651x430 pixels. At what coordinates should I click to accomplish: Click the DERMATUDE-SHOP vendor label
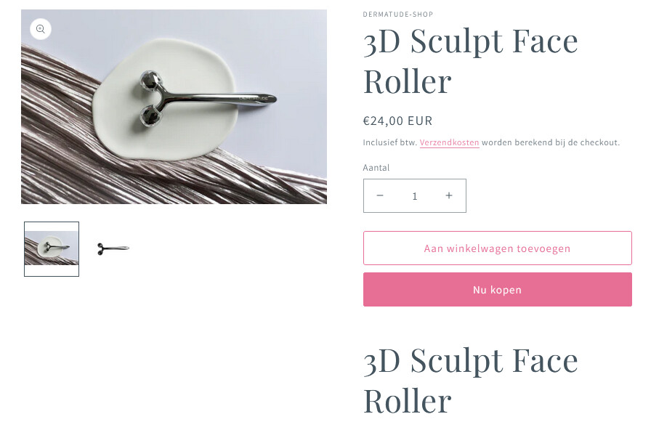[x=397, y=14]
